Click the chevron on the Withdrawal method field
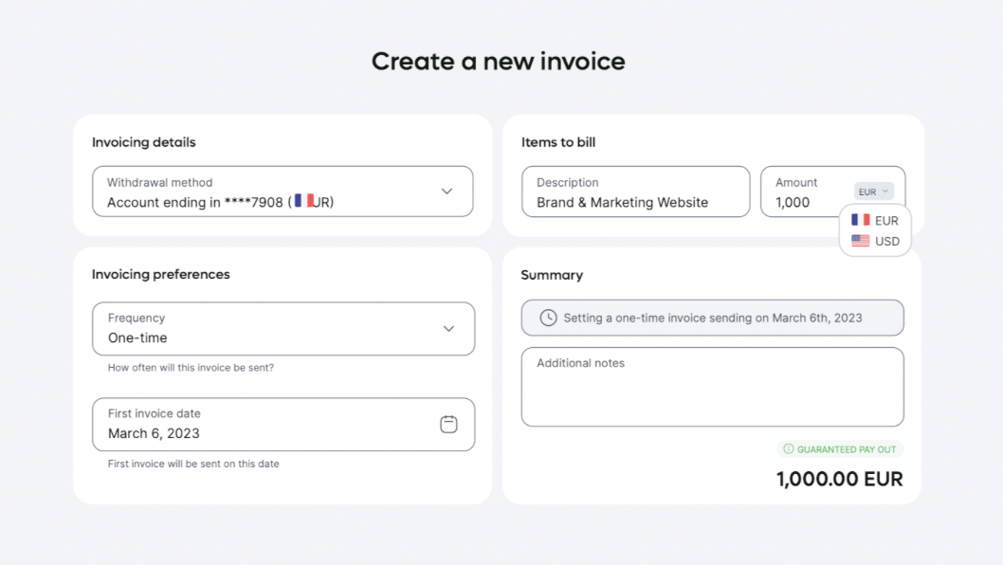The height and width of the screenshot is (565, 1003). pos(447,191)
